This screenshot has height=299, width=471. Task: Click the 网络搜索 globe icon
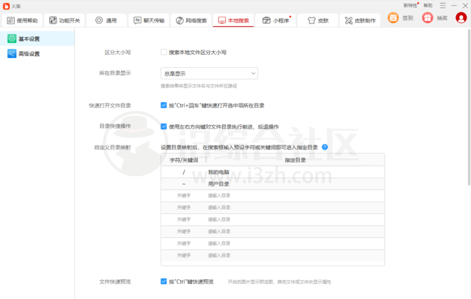180,21
